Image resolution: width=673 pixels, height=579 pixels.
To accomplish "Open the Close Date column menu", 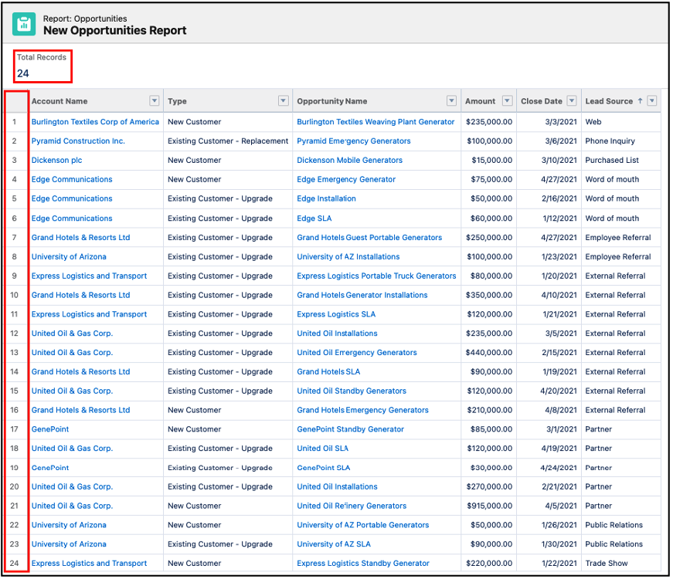I will tap(571, 101).
